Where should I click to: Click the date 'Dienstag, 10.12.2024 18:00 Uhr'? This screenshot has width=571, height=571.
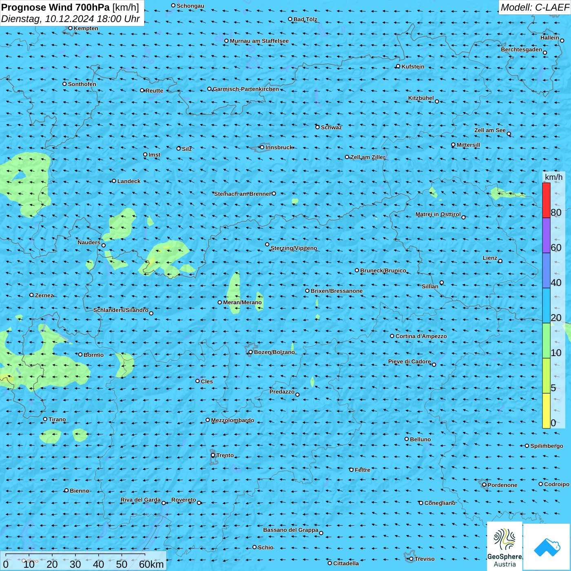71,19
